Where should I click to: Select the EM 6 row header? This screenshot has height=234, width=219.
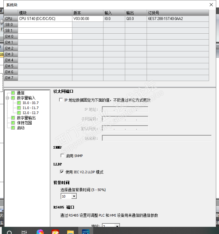[11, 72]
